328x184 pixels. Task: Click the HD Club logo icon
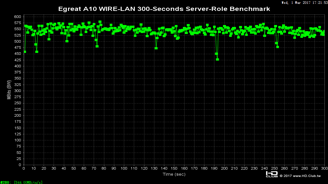click(x=272, y=174)
